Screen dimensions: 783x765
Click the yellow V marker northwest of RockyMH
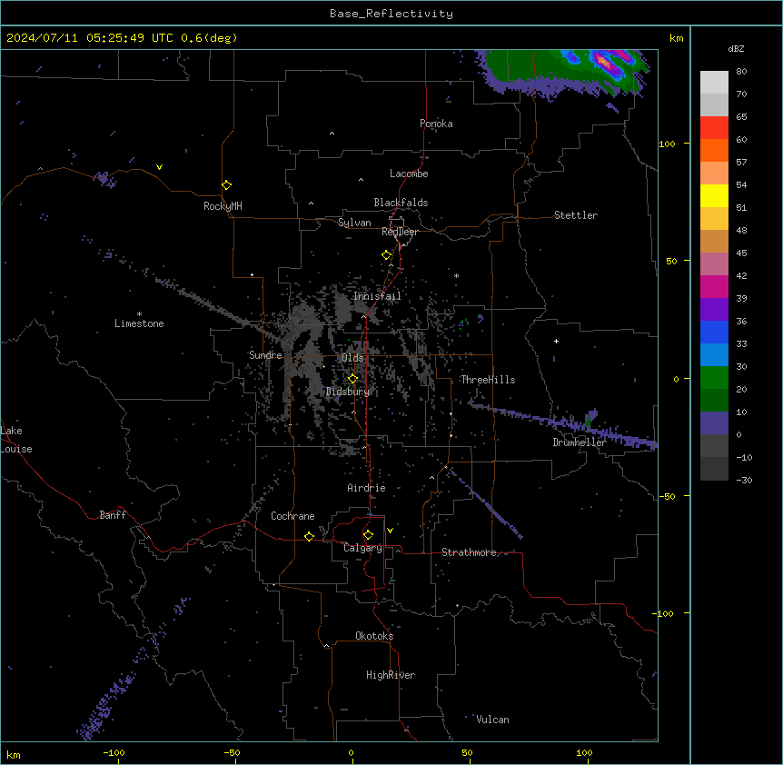click(159, 167)
